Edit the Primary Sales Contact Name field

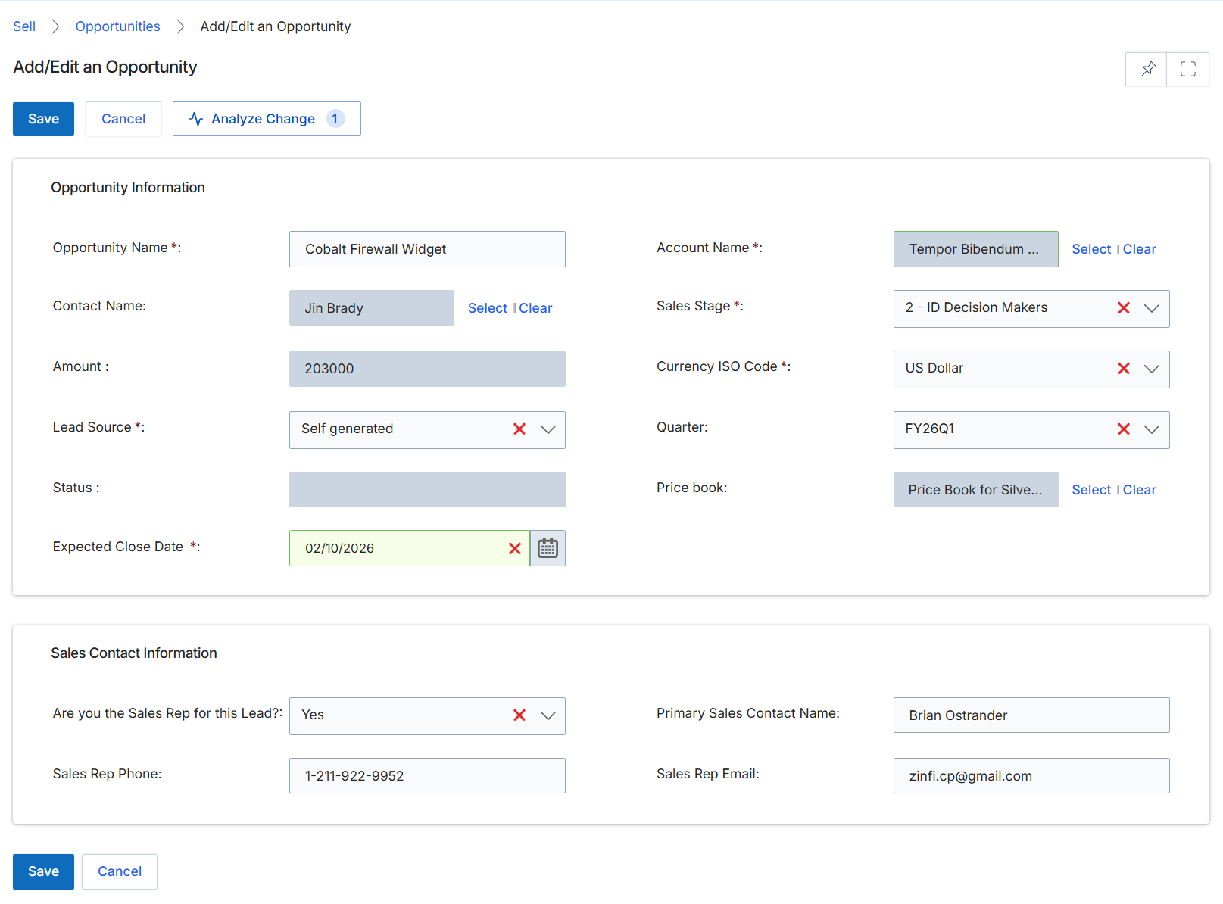(x=1031, y=715)
